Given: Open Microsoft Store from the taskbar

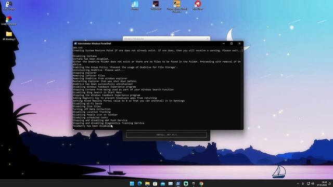Looking at the screenshot, I should click(155, 183).
